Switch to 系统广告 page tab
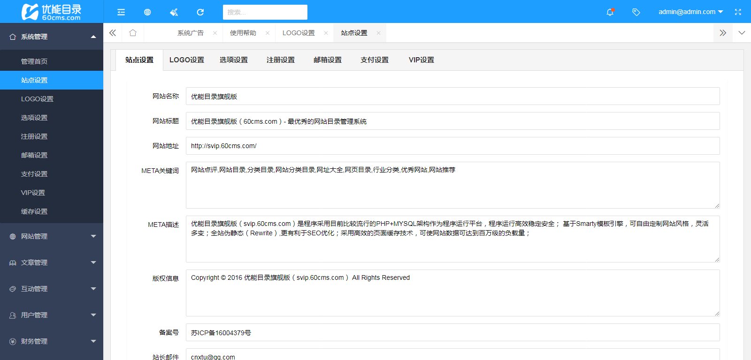Viewport: 751px width, 360px height. click(191, 33)
